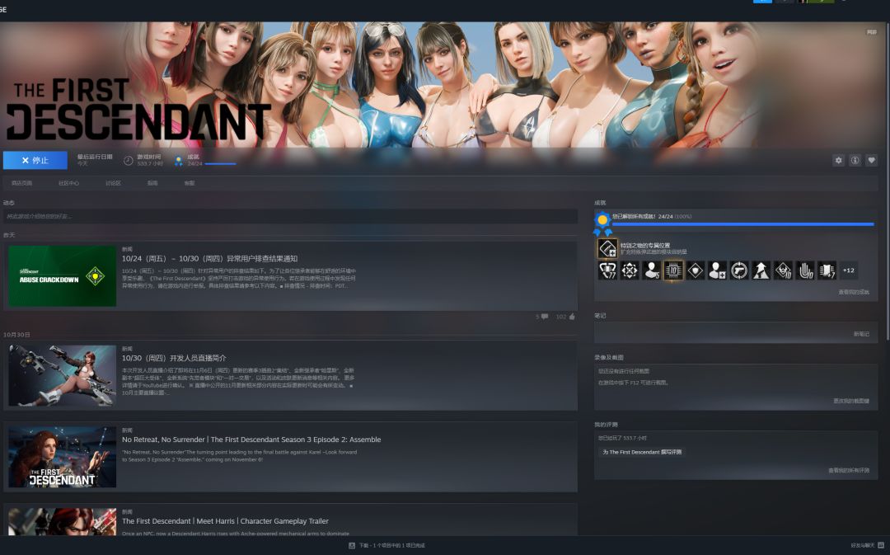890x555 pixels.
Task: Click the 为 The First Descendant 撰写评测 button
Action: click(641, 452)
